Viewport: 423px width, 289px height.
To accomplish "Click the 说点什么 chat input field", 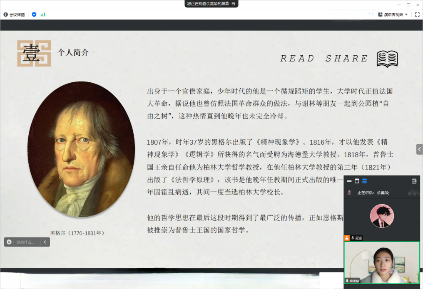I will (x=27, y=242).
